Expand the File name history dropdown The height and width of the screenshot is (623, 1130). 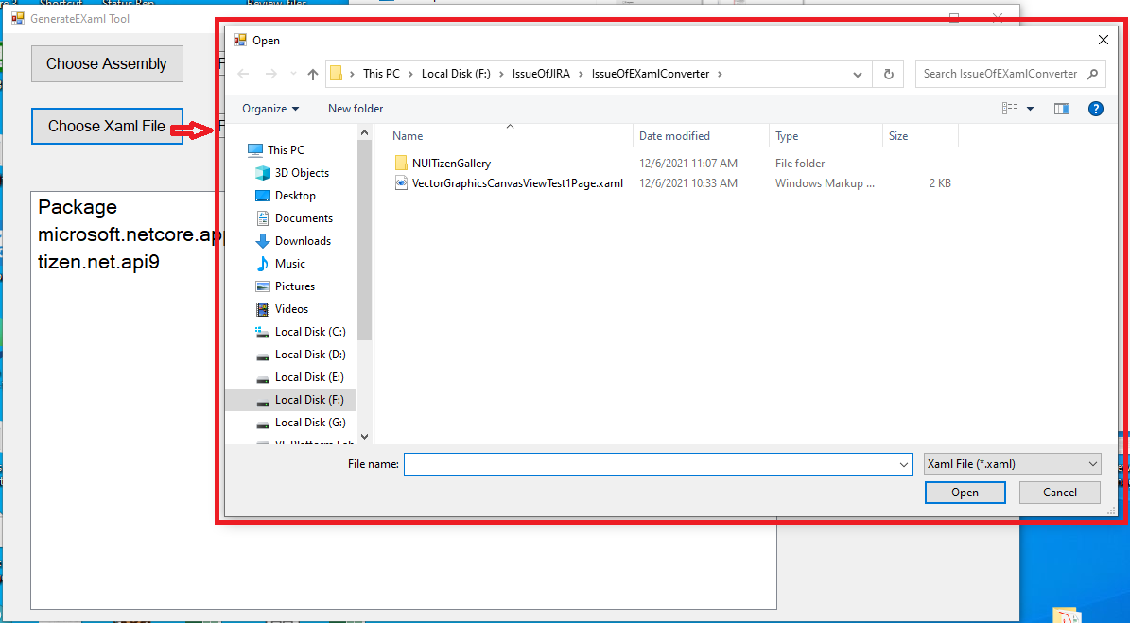tap(904, 464)
